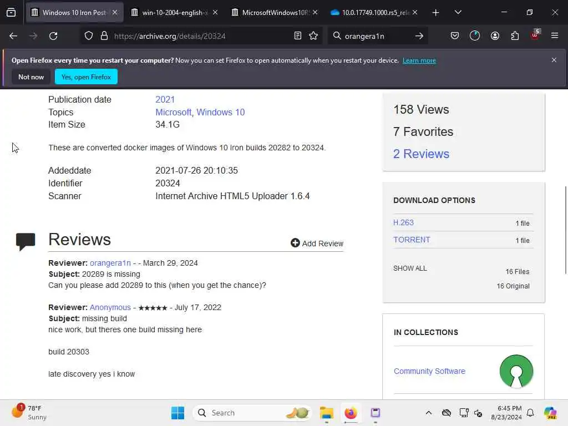
Task: Close the MicrosoftWindows10RS tab
Action: click(x=315, y=13)
